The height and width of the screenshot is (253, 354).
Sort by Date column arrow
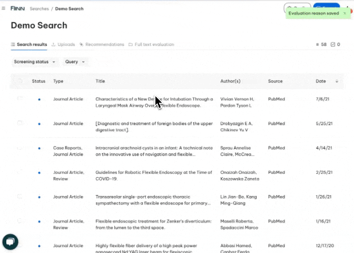tap(337, 82)
